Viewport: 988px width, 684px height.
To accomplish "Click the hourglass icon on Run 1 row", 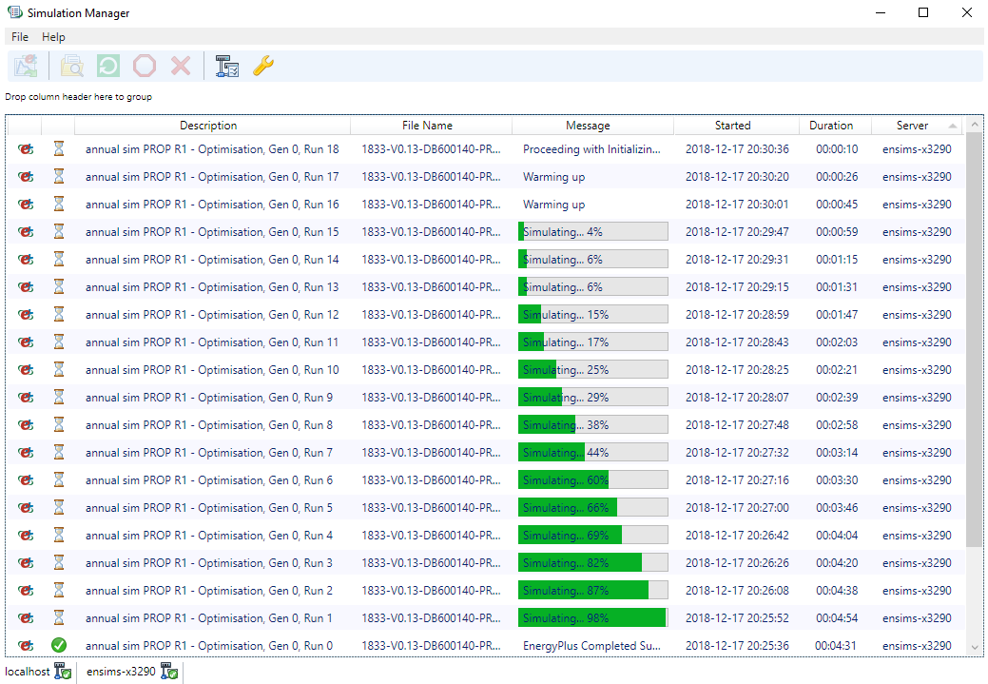I will [x=59, y=617].
